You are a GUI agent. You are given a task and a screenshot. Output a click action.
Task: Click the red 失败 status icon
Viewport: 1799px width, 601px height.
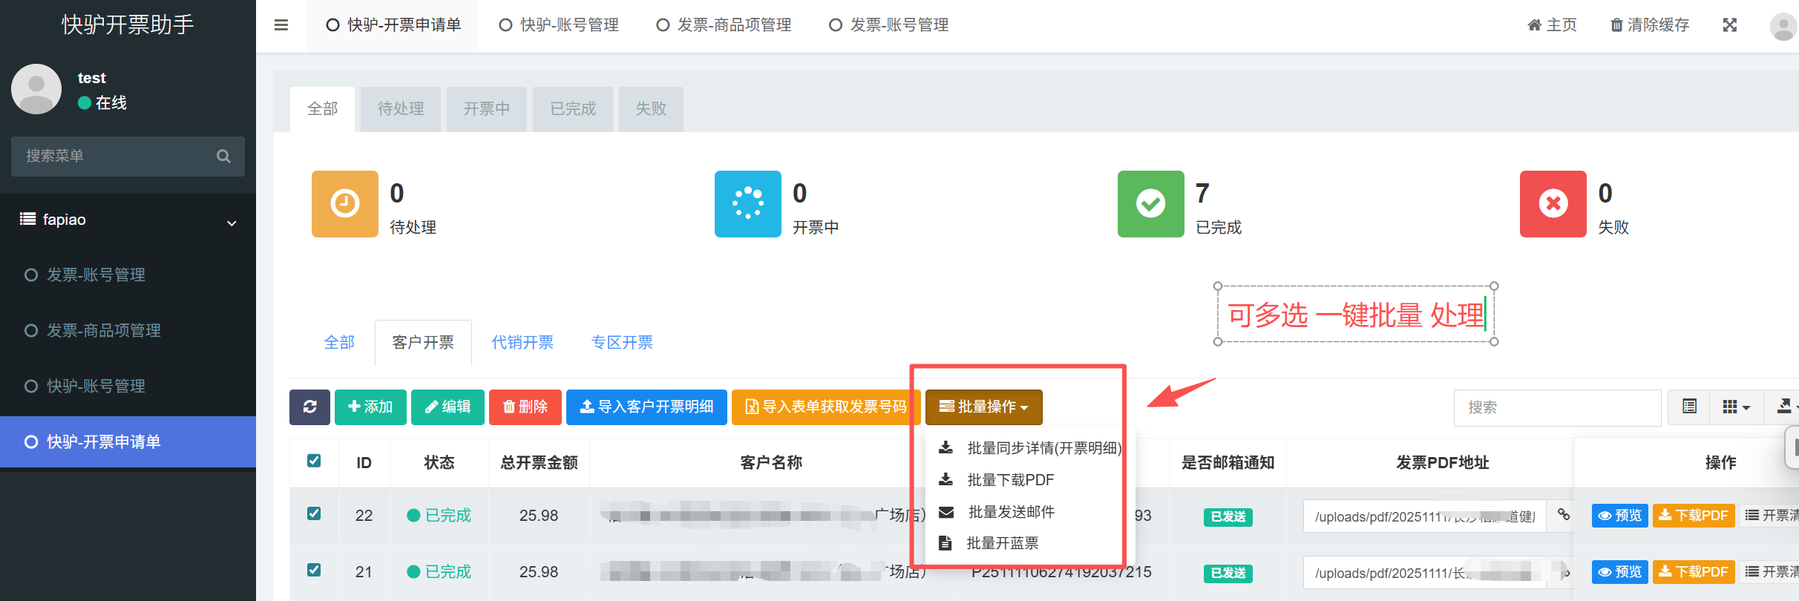1553,204
